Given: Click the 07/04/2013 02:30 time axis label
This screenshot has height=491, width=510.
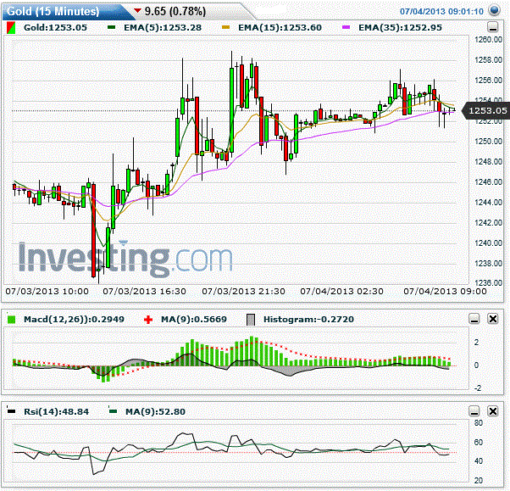Looking at the screenshot, I should (342, 292).
